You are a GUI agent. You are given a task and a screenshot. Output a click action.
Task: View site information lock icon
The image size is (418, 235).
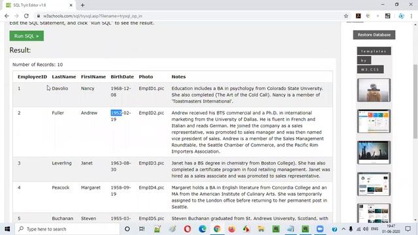pos(39,16)
